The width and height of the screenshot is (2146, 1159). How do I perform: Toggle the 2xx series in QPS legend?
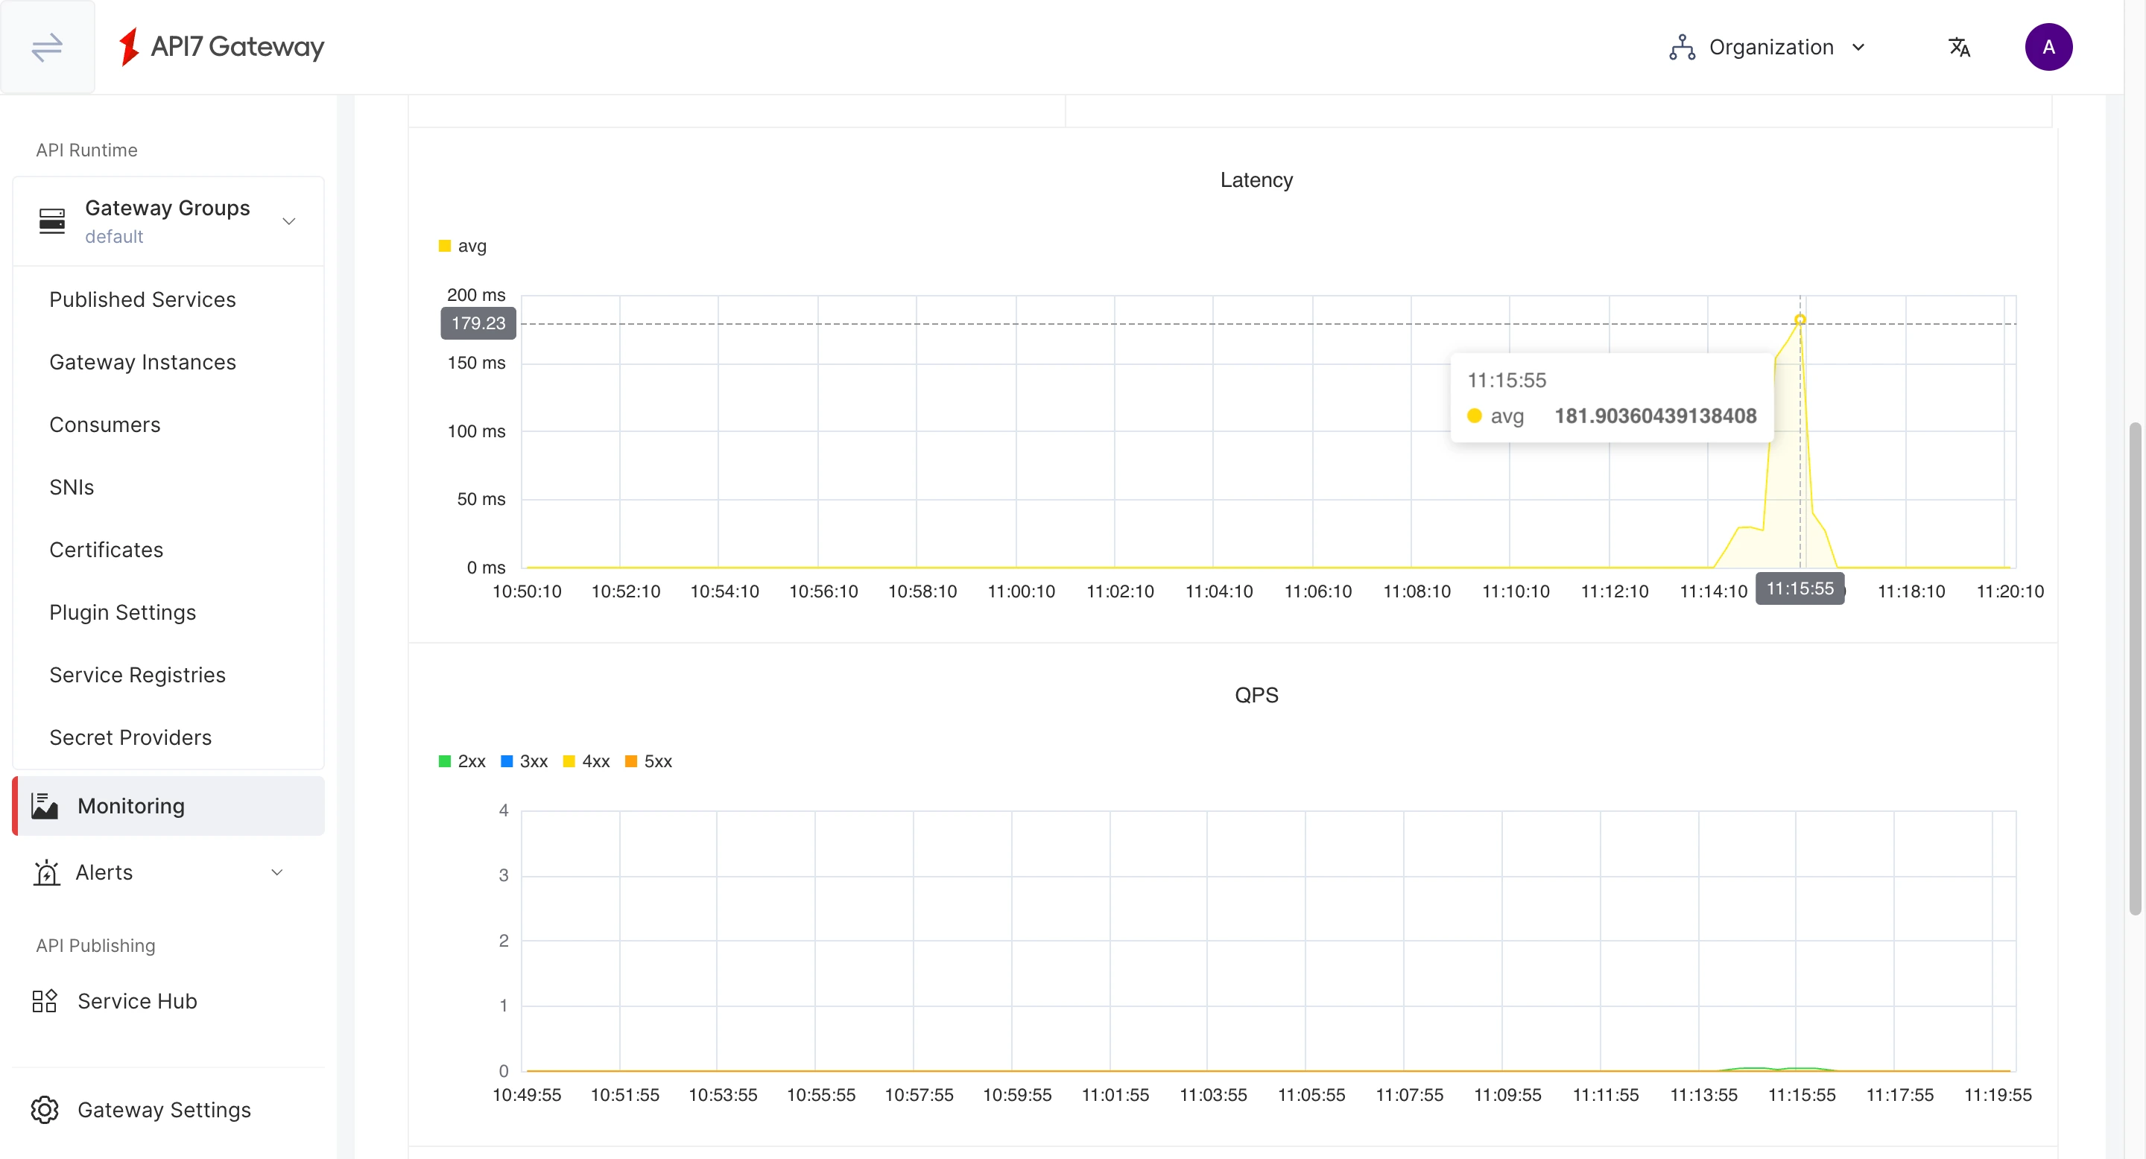(x=462, y=762)
